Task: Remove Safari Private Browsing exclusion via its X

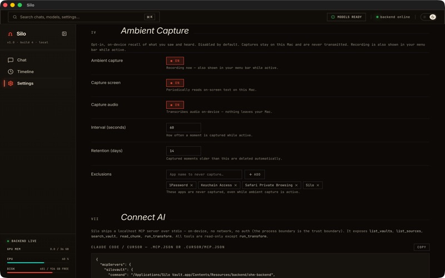Action: 296,185
